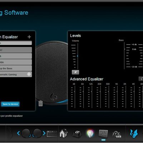Open the equalizer settings icon
143x143 pixels.
[x=103, y=133]
